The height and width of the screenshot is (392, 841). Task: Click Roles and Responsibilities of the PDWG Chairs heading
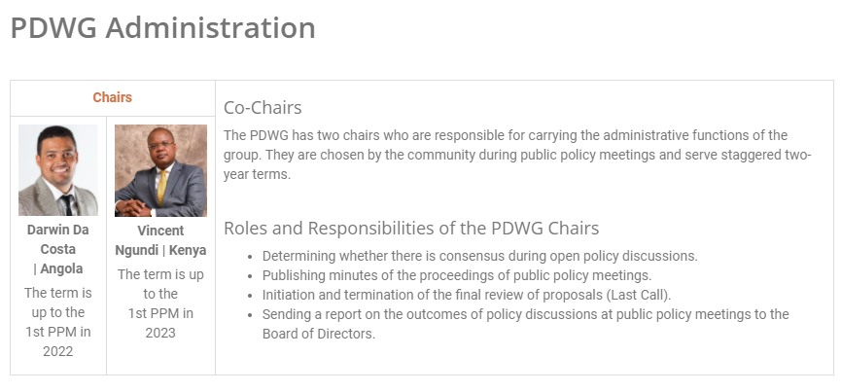411,229
